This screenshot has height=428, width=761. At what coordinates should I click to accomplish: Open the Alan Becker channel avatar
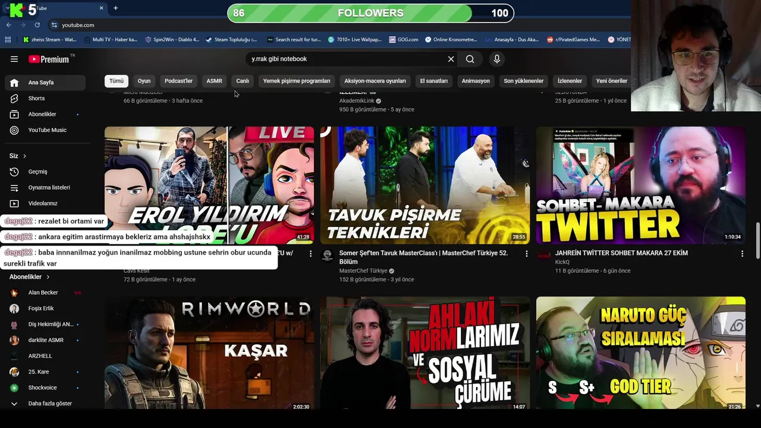14,292
